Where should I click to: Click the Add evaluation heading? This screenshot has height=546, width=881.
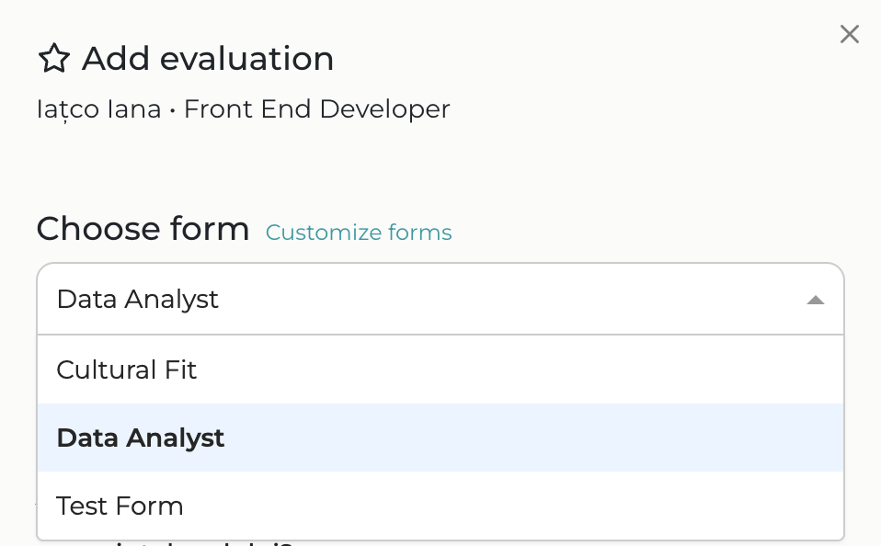pos(207,59)
